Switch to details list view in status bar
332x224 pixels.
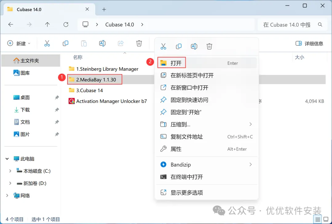tap(318, 219)
